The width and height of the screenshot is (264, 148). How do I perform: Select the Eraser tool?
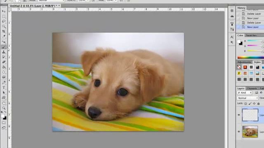coord(4,62)
